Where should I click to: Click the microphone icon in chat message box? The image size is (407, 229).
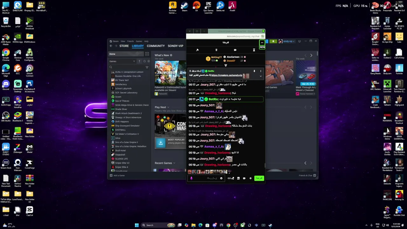(191, 178)
